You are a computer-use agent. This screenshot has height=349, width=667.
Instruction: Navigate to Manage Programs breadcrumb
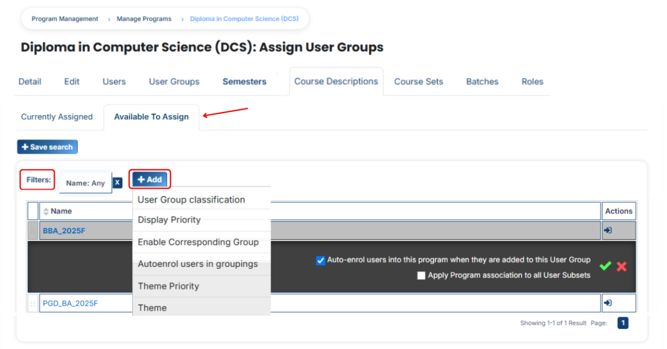point(144,19)
